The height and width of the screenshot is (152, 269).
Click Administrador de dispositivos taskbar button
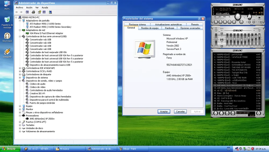tap(101, 149)
